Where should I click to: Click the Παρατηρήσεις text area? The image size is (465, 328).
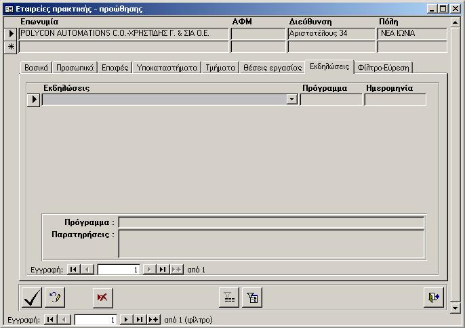point(271,243)
